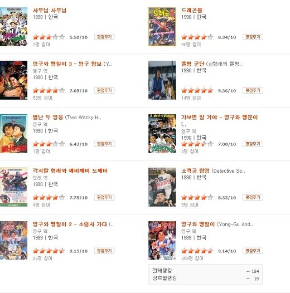Click the 5.50/10 star rating of 사무님 사무님
290x293 pixels.
49,37
